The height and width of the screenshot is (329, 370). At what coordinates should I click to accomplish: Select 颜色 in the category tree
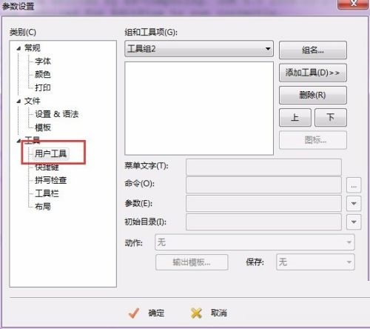pos(43,74)
